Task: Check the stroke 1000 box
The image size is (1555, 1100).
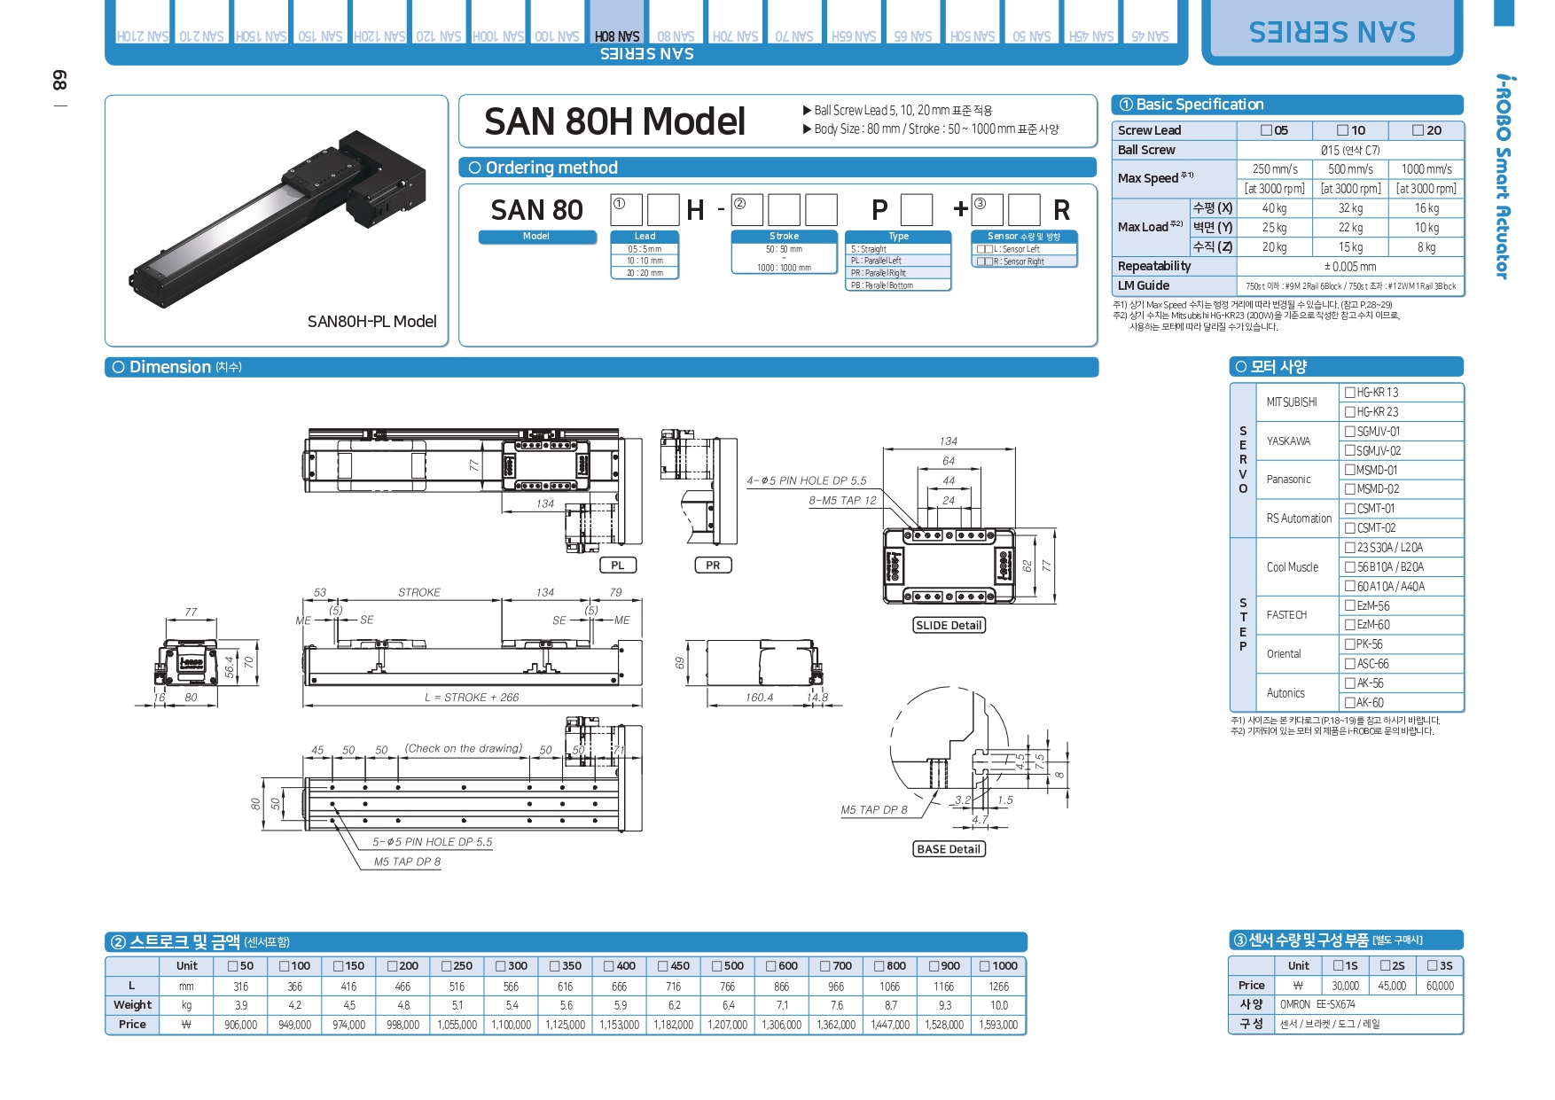Action: (985, 966)
